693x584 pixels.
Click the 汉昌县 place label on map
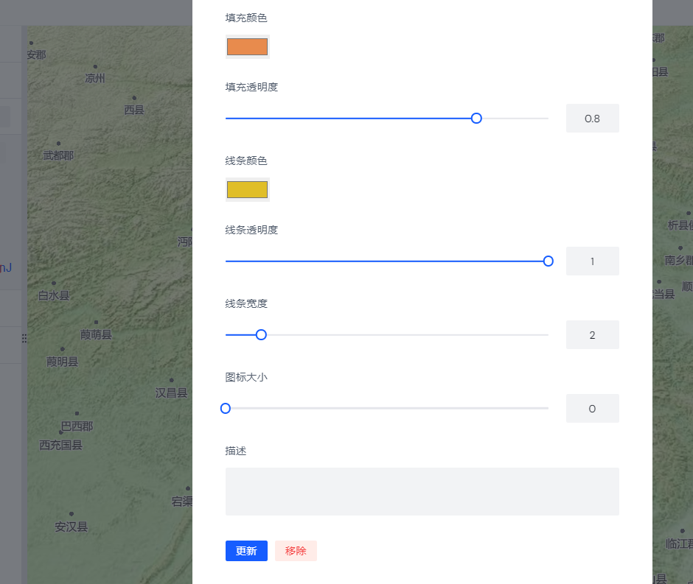tap(171, 393)
